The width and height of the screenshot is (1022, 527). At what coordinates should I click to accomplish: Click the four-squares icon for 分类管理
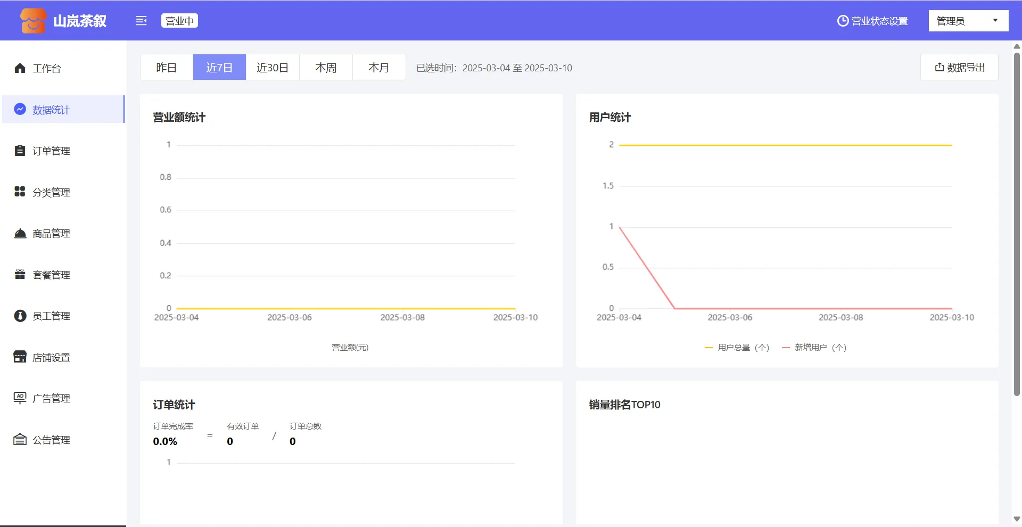[x=20, y=192]
